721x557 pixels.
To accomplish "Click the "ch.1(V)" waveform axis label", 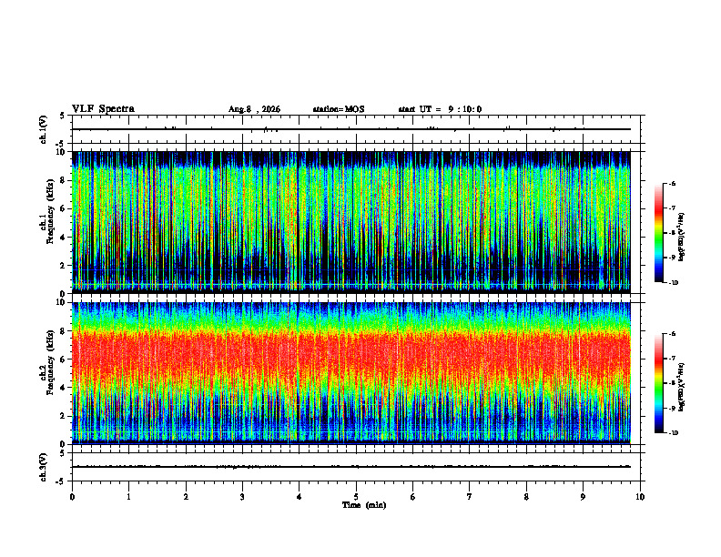I will coord(44,129).
